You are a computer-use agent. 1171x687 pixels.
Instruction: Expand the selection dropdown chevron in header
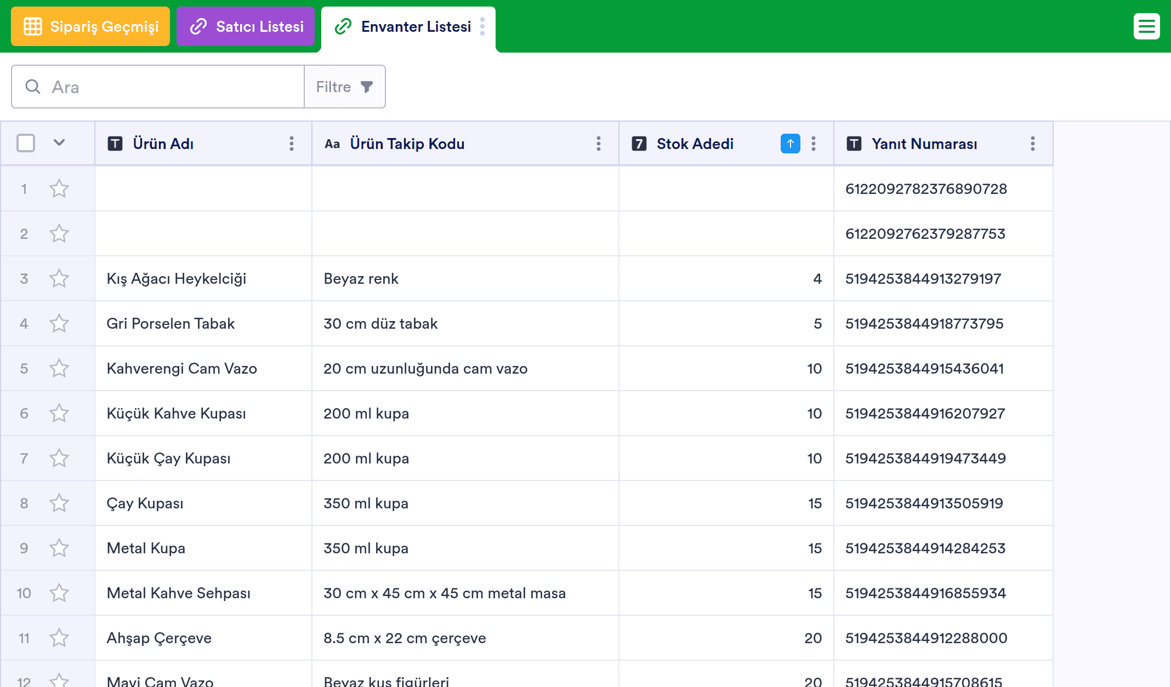(59, 143)
